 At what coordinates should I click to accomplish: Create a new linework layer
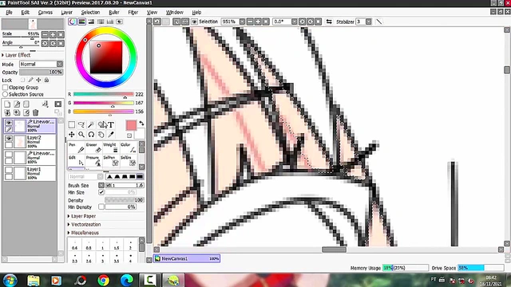(x=17, y=104)
